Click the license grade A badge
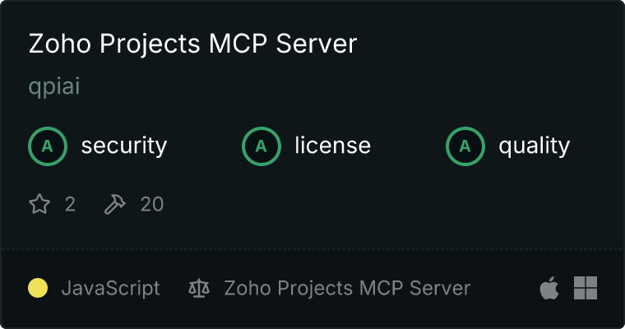The height and width of the screenshot is (329, 625). click(261, 146)
